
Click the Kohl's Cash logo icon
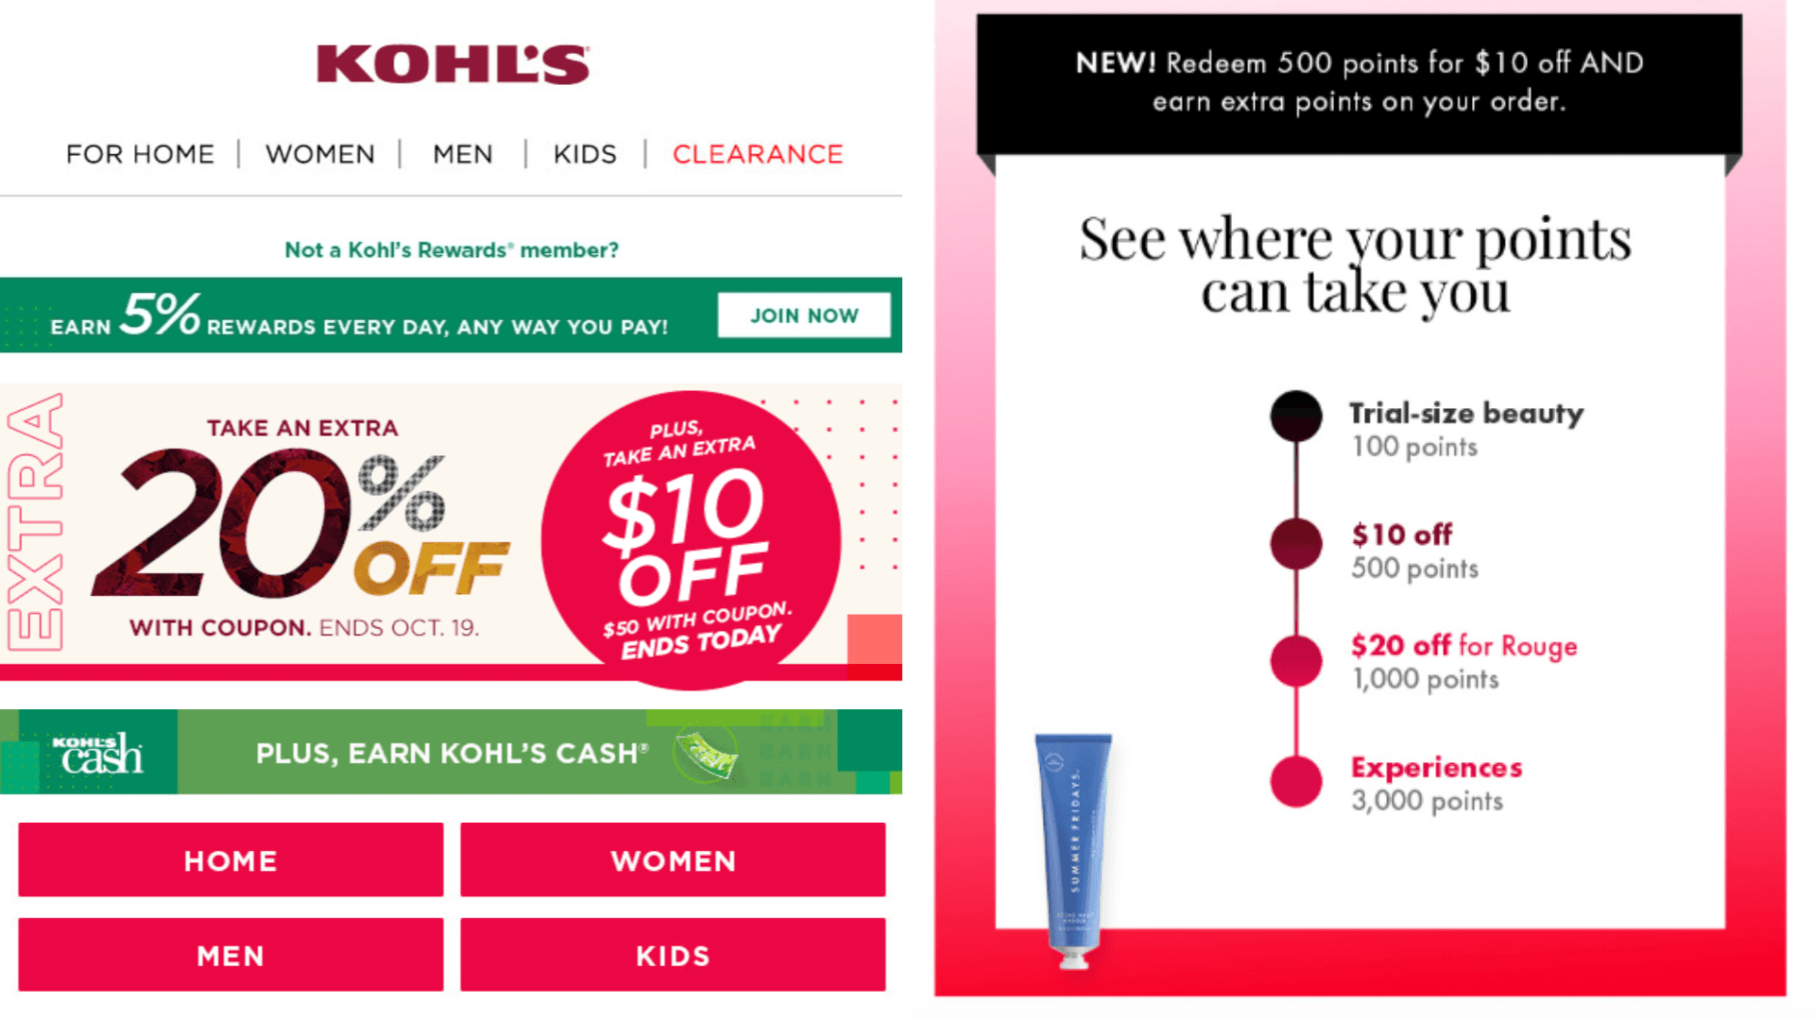pos(99,751)
